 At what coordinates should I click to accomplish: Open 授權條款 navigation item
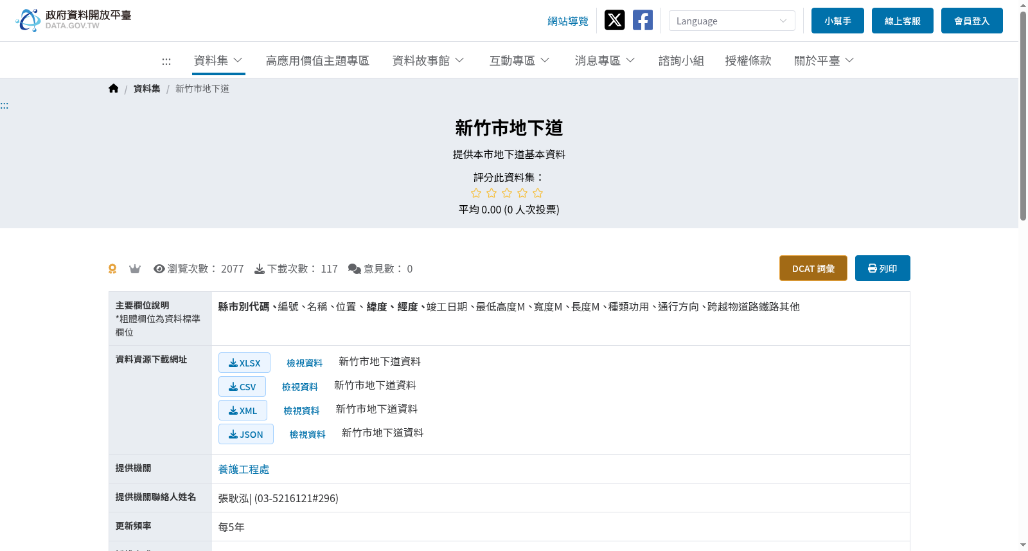748,60
